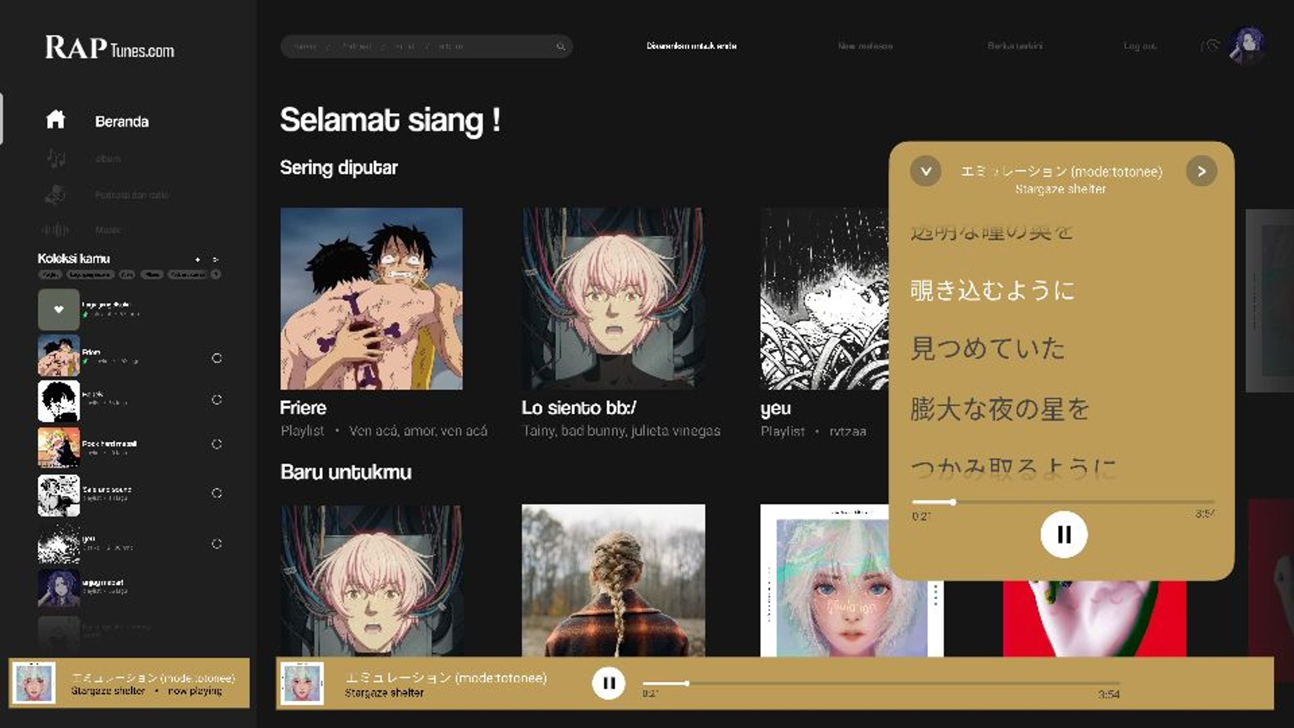
Task: Expand Koleksi kamu with the arrow icon
Action: (216, 259)
